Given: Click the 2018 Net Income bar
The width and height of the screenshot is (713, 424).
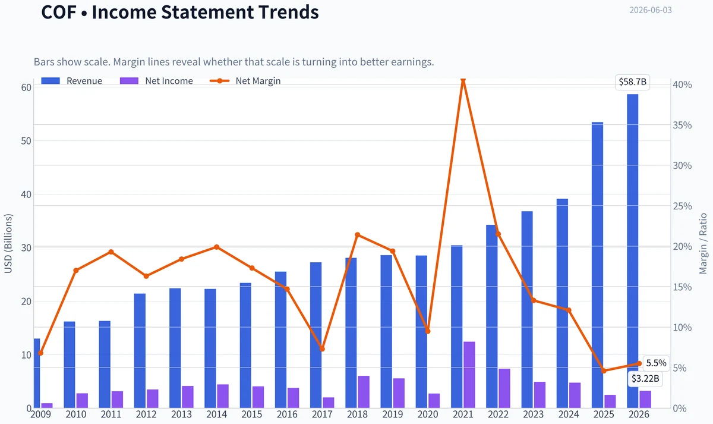Looking at the screenshot, I should pos(364,392).
